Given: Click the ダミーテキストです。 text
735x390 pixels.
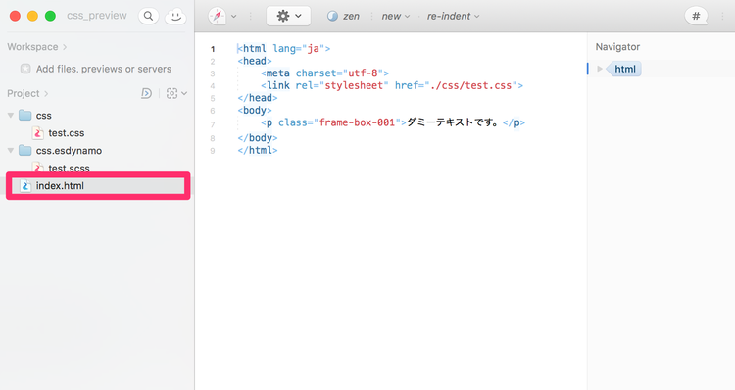Looking at the screenshot, I should 453,122.
